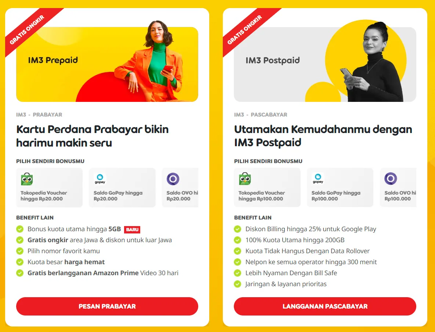
Task: Open the IM3 Postpaid banner image
Action: point(325,64)
